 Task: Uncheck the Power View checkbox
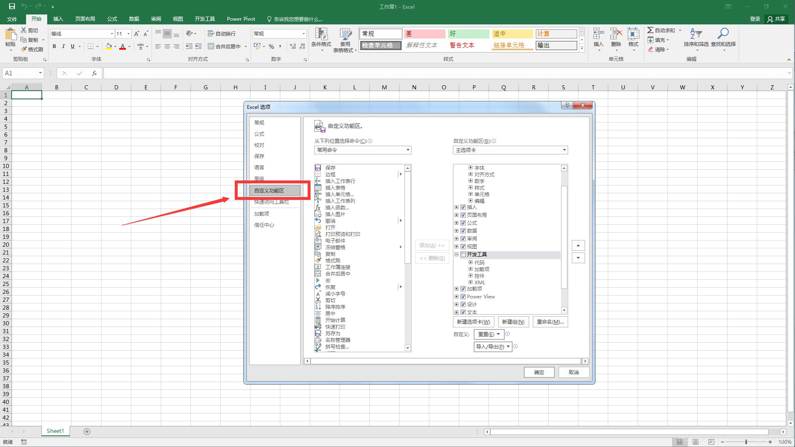tap(463, 297)
